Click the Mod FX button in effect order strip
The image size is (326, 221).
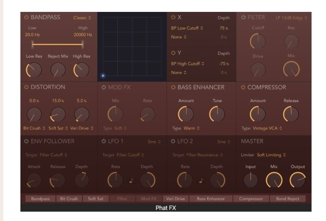click(149, 198)
